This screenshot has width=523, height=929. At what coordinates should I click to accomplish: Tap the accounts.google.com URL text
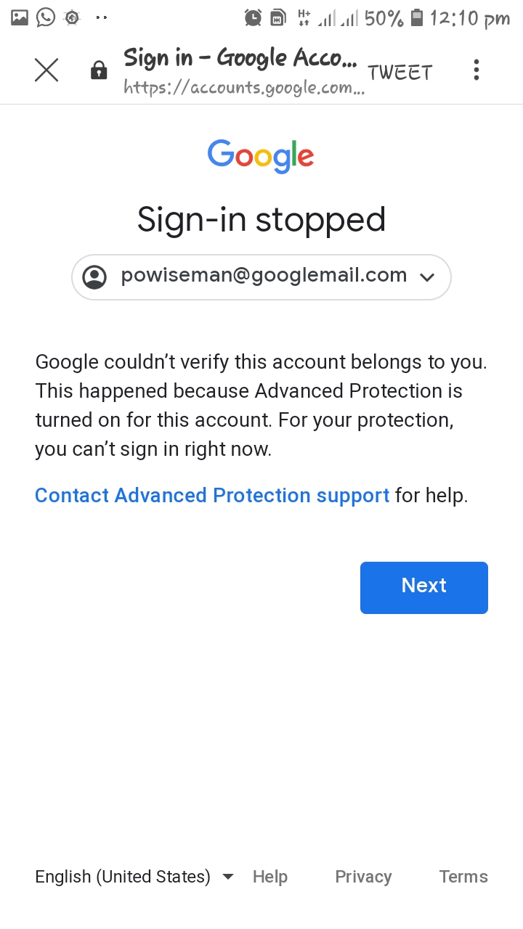(x=244, y=89)
